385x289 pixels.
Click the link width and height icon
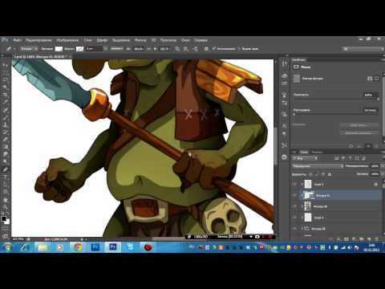point(149,49)
